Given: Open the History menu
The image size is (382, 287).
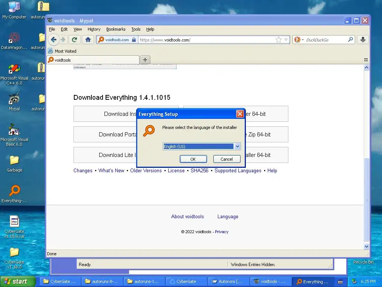Looking at the screenshot, I should (94, 29).
